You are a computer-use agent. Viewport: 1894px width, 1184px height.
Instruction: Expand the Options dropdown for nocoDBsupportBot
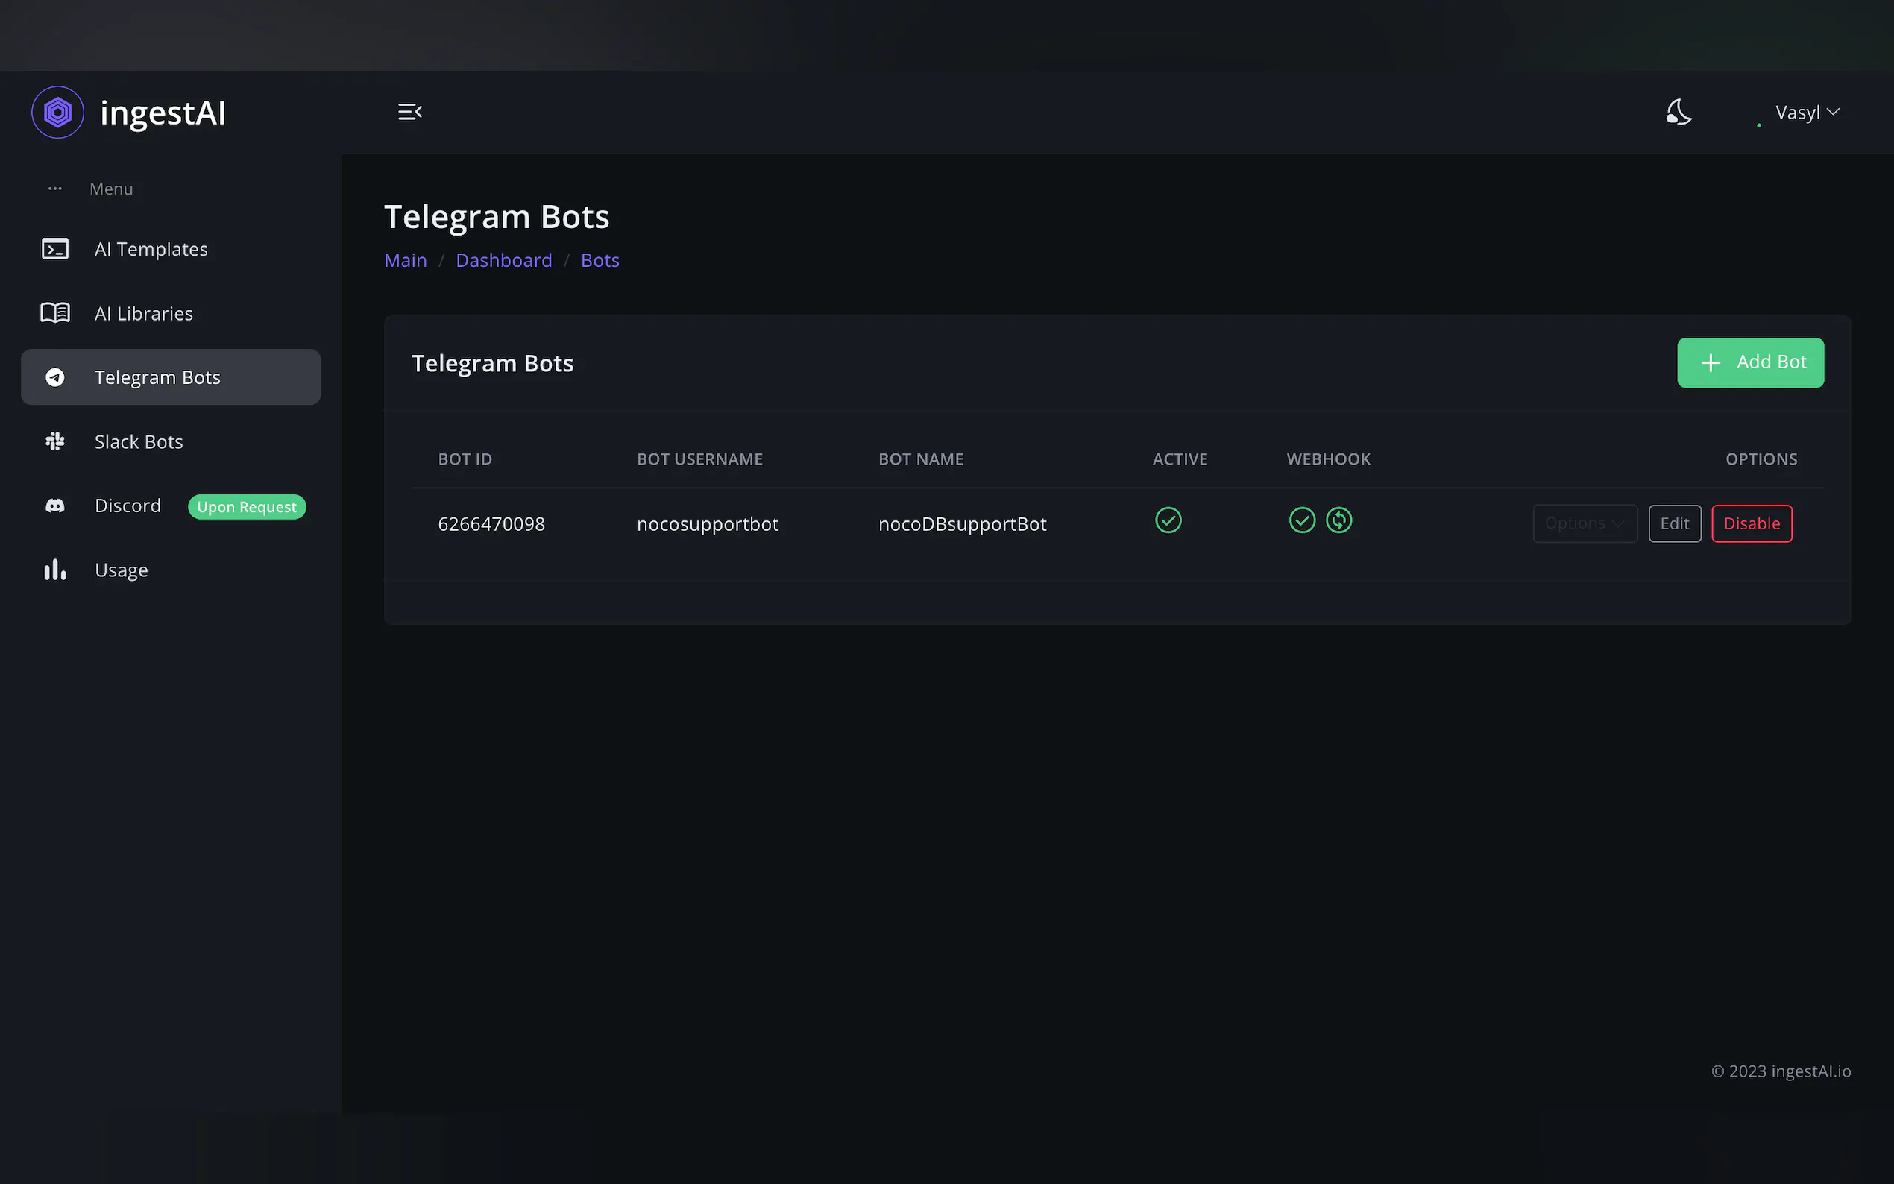tap(1585, 524)
